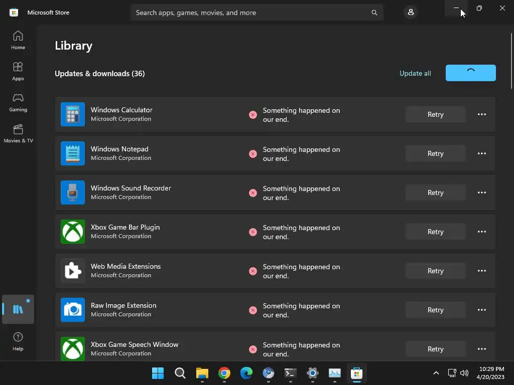Viewport: 514px width, 385px height.
Task: Click the Windows Sound Recorder app icon
Action: click(x=73, y=192)
